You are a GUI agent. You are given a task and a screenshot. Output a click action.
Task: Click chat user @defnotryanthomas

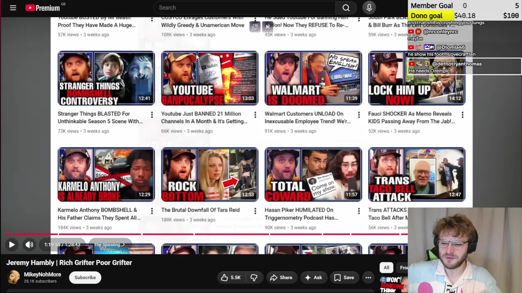click(457, 64)
